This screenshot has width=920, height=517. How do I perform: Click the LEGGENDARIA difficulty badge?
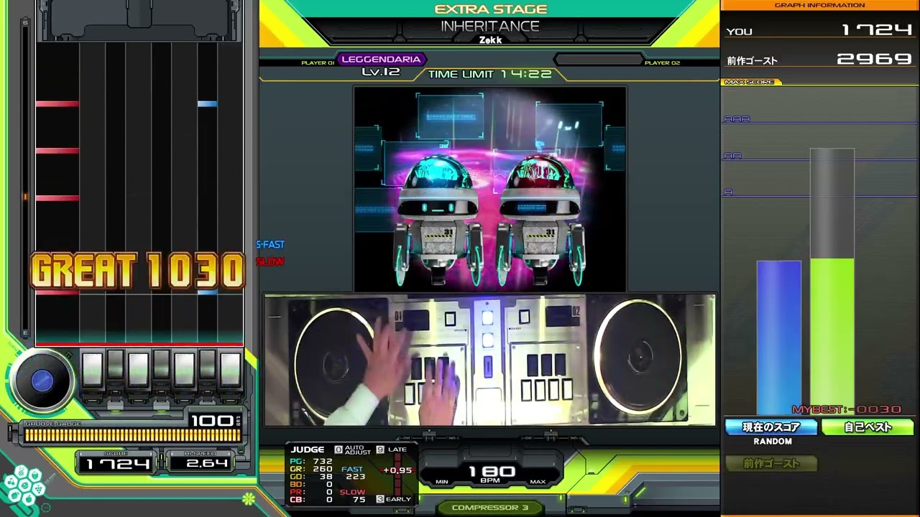pos(382,60)
